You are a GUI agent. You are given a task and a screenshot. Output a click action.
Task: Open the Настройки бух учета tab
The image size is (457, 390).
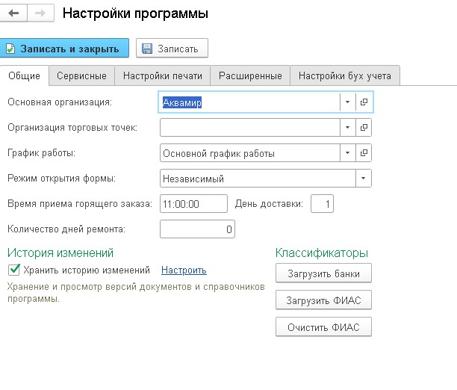[345, 76]
